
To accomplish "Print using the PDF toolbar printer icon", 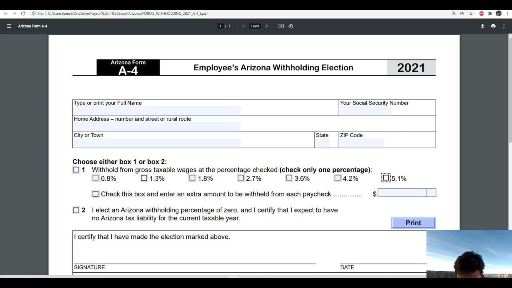I will 493,26.
